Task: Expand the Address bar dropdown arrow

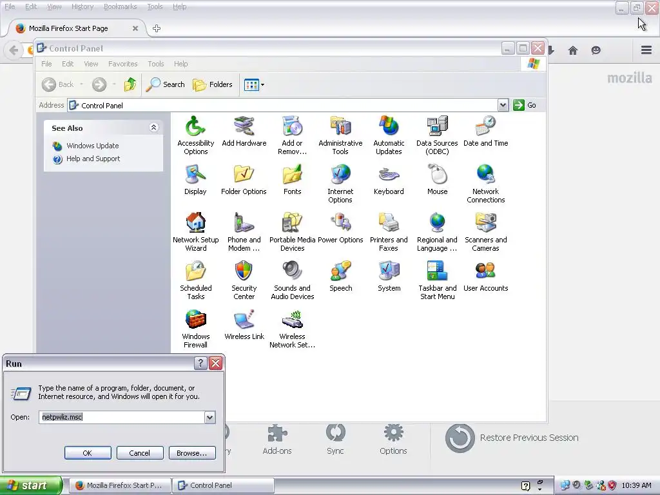Action: point(503,105)
